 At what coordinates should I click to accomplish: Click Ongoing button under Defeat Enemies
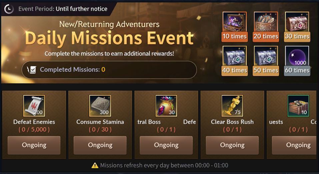coord(34,145)
